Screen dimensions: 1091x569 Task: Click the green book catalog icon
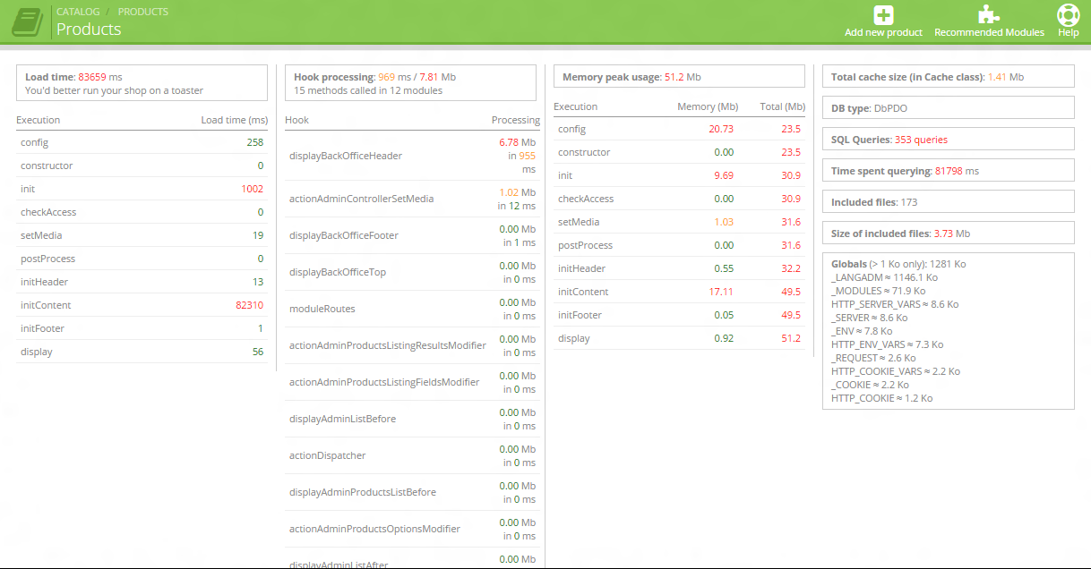click(x=28, y=21)
